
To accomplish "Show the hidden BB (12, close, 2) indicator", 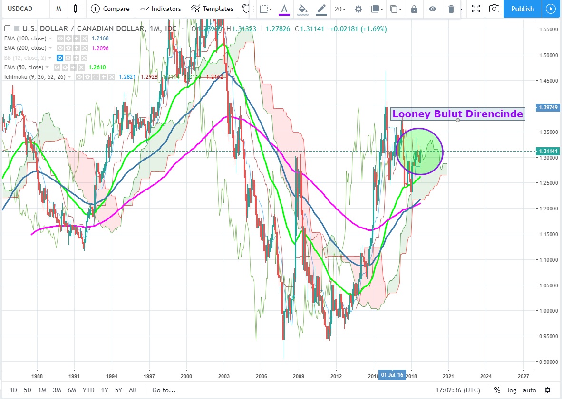I will 60,57.
